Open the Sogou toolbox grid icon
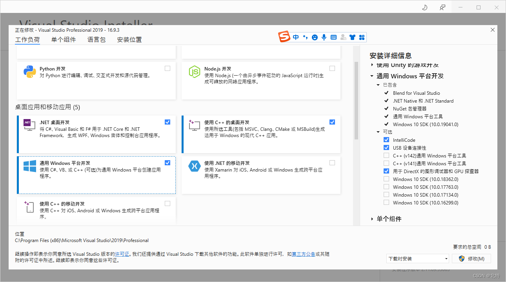 click(362, 37)
